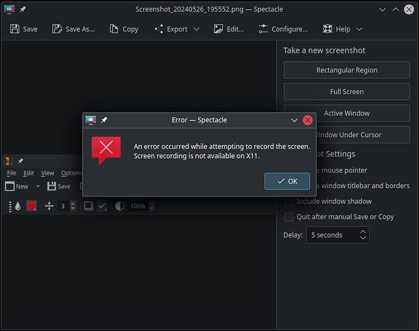Confirm the error dialog with OK
419x331 pixels.
pyautogui.click(x=287, y=181)
